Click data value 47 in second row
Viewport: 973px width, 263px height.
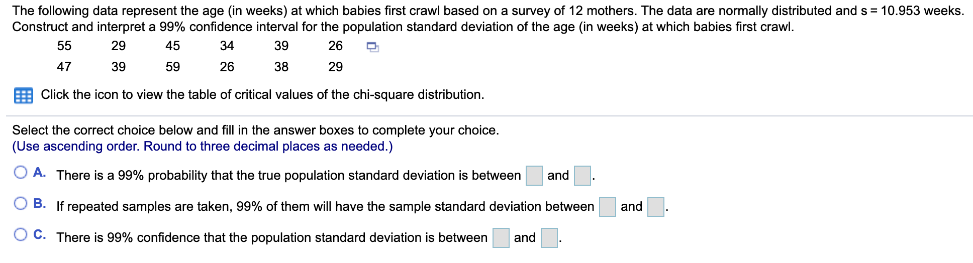point(64,67)
